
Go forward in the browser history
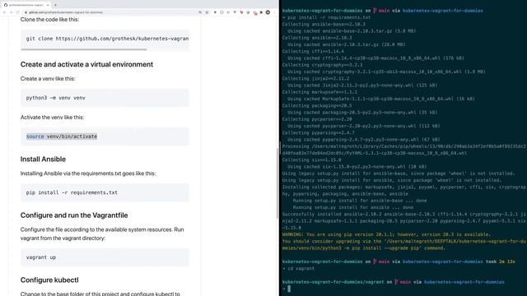point(11,12)
